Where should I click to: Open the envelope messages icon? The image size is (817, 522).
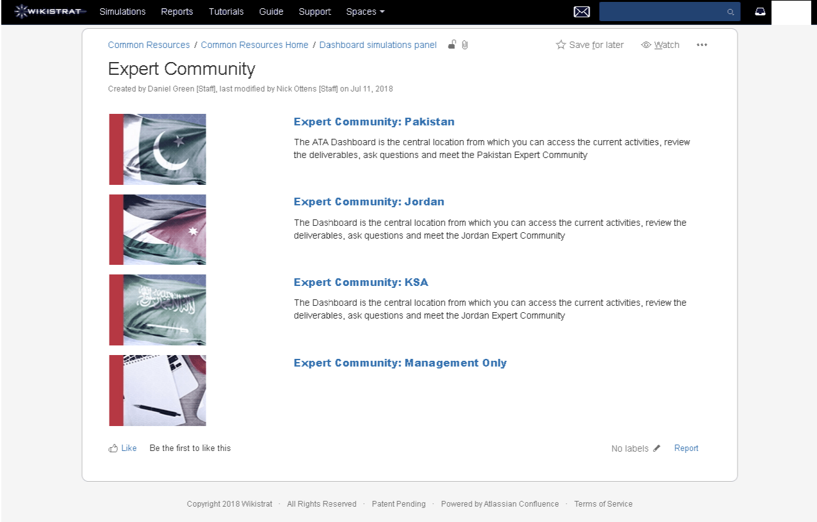click(581, 12)
